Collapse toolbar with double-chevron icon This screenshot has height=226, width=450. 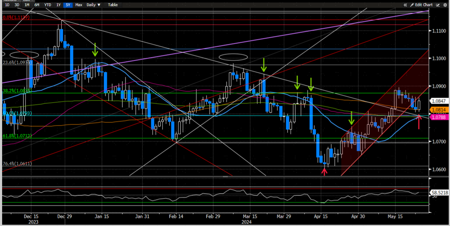pos(405,5)
